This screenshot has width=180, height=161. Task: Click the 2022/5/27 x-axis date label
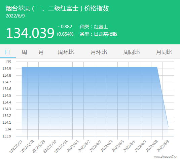tap(16, 147)
